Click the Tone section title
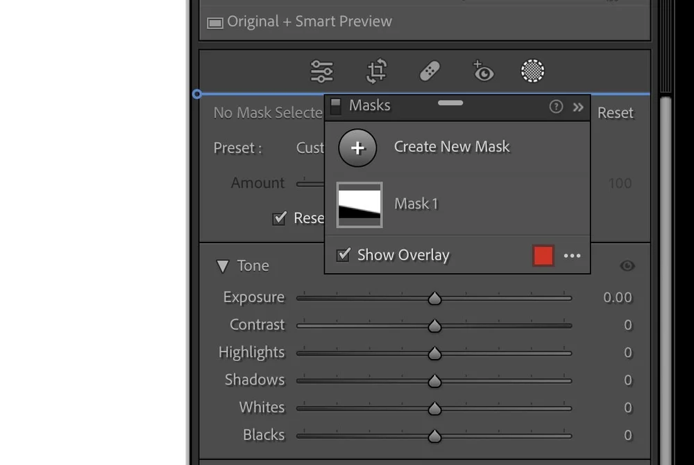 pos(253,266)
